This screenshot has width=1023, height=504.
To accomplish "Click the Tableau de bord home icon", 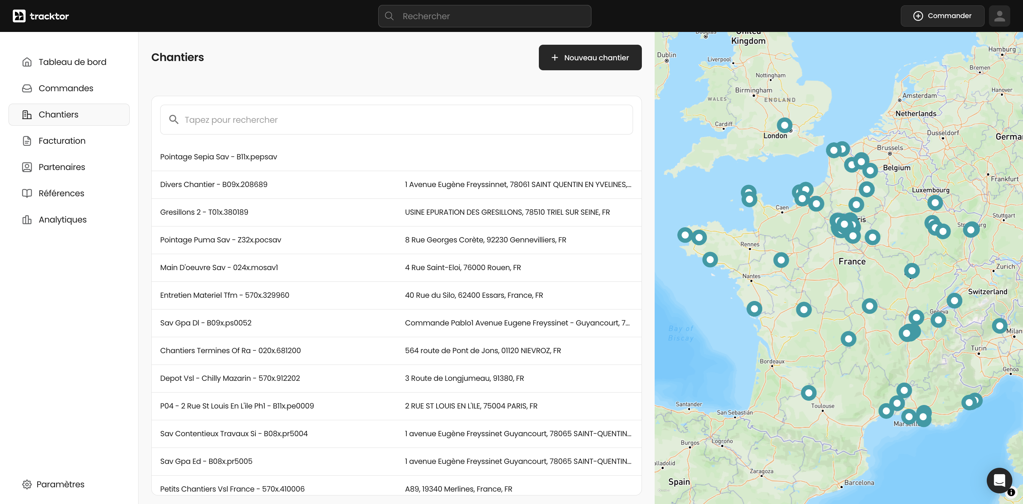I will [x=27, y=62].
